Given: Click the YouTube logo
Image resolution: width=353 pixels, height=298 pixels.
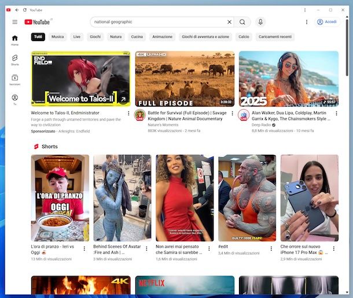Looking at the screenshot, I should [x=37, y=22].
